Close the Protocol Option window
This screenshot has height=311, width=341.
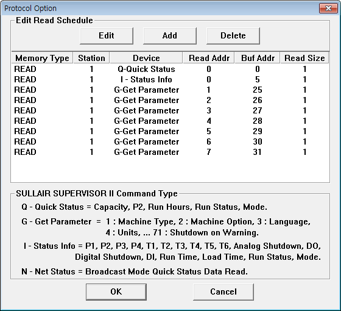[x=328, y=9]
